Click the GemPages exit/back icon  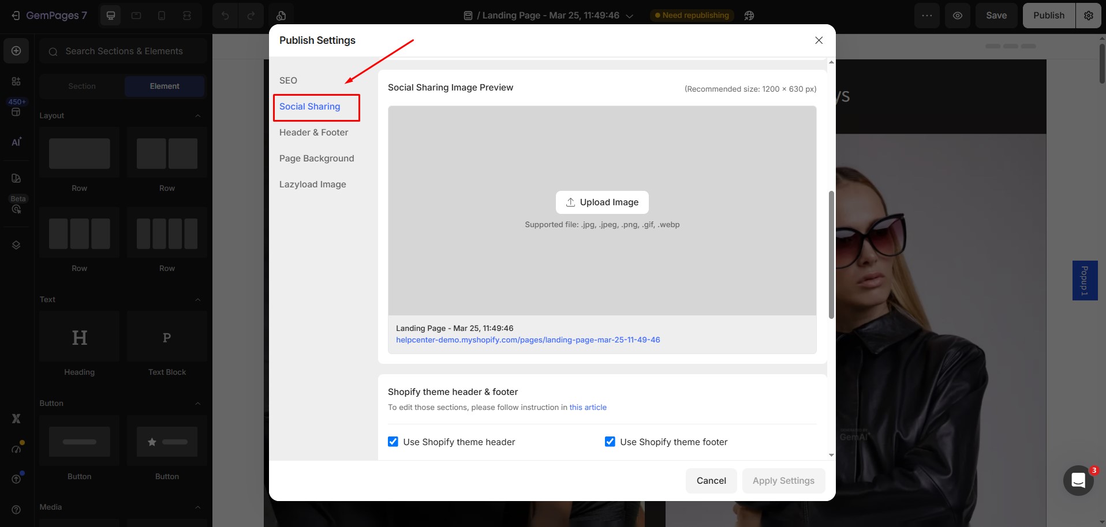coord(16,16)
